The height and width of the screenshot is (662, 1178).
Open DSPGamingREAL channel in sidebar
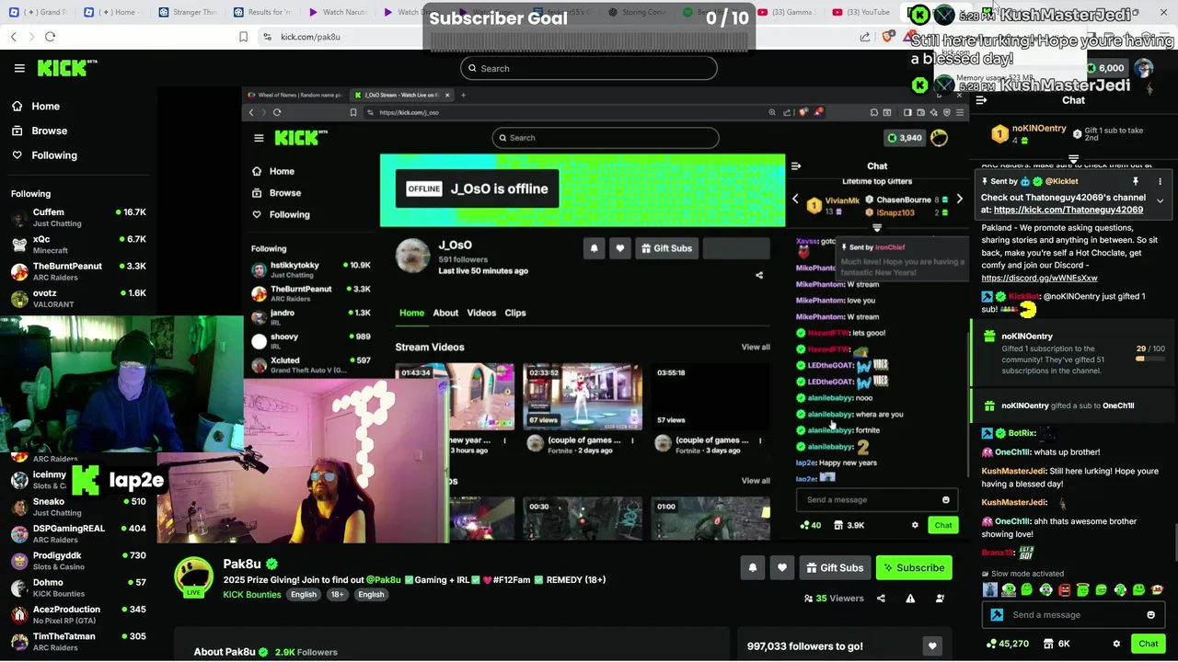click(78, 533)
